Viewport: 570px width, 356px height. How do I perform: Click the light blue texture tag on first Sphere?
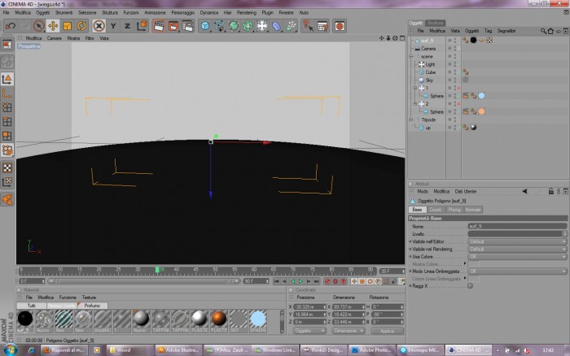click(482, 96)
